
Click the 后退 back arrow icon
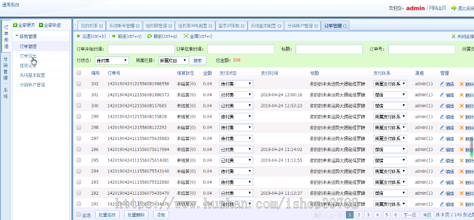tap(78, 36)
